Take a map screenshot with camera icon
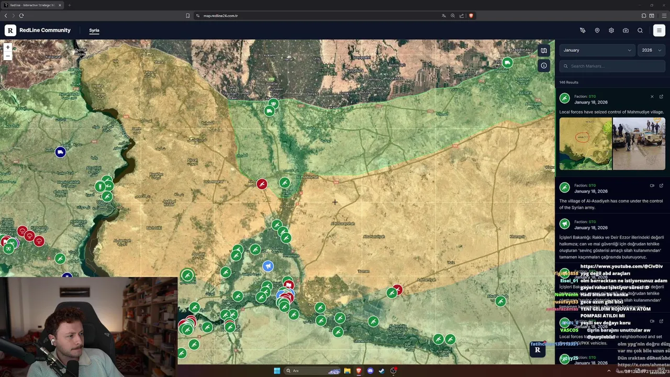The height and width of the screenshot is (377, 670). tap(626, 30)
